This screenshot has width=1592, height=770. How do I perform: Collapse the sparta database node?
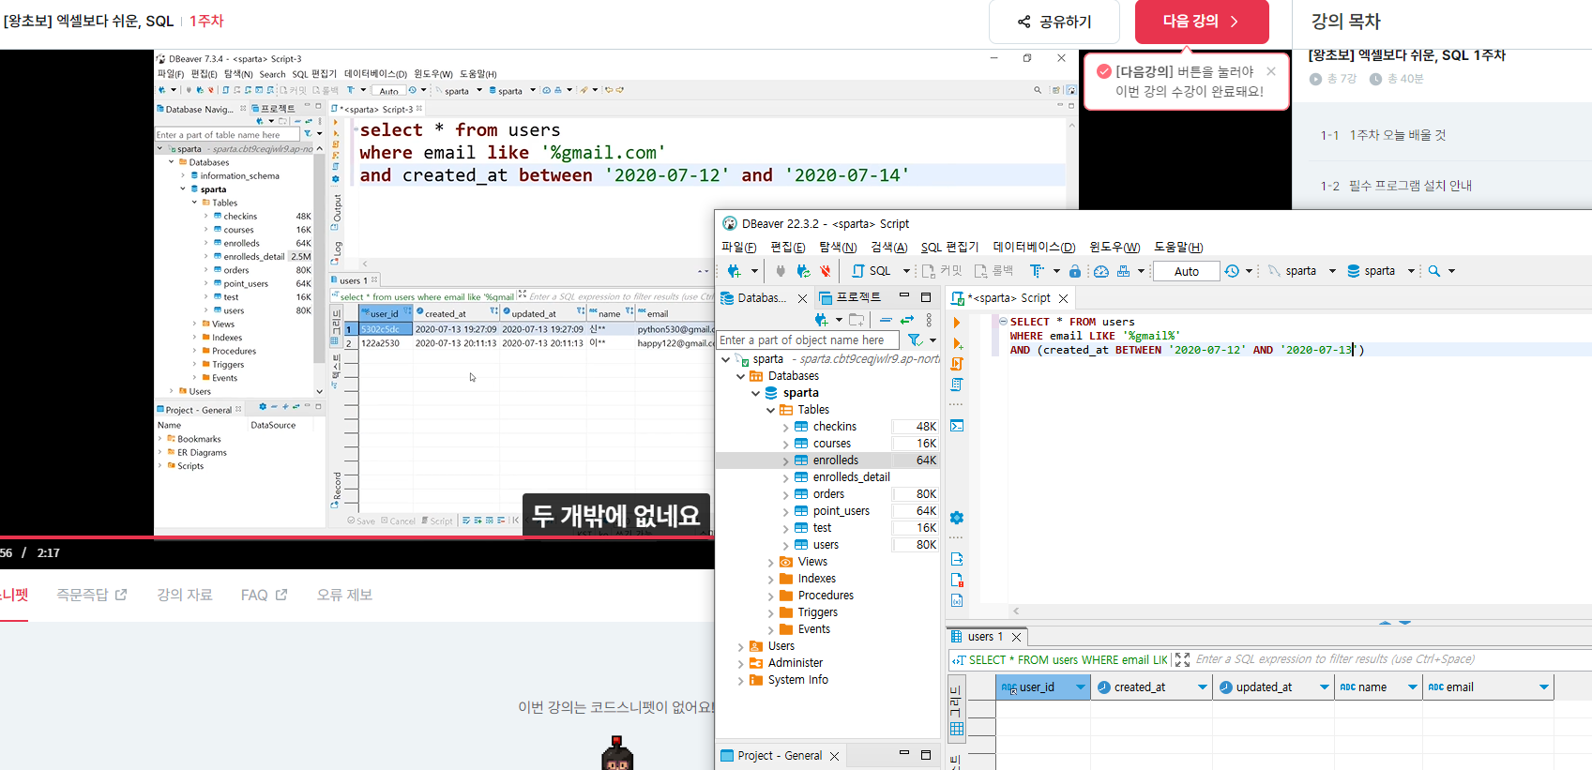(756, 393)
